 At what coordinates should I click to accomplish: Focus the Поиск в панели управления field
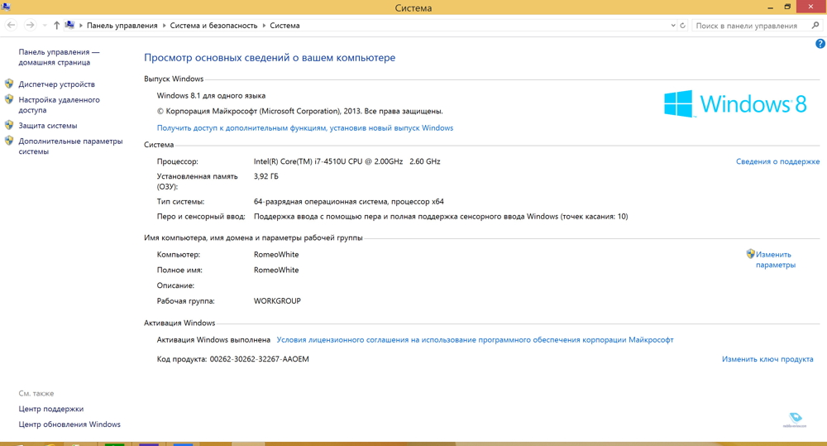click(x=748, y=26)
